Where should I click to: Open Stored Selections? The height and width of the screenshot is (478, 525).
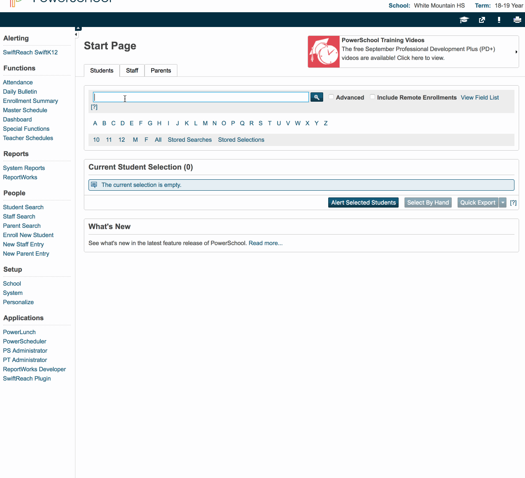(241, 140)
